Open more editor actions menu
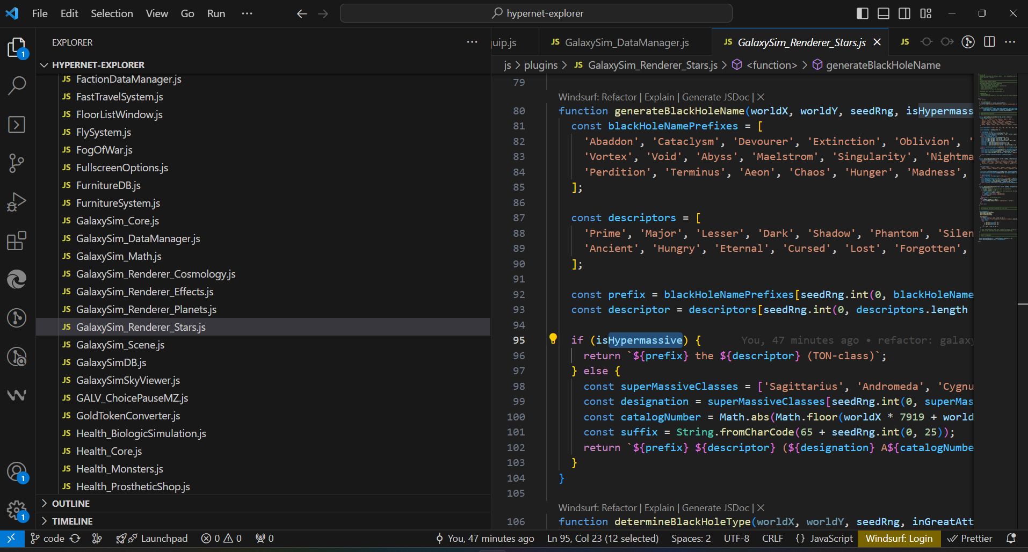 click(x=1010, y=42)
